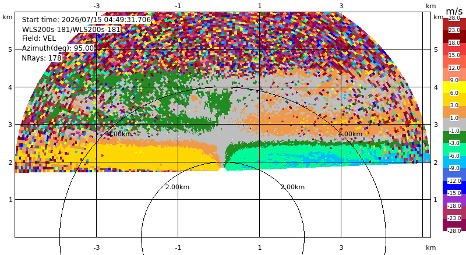
Task: Select the purple -18.0 colorbar band
Action: click(454, 200)
